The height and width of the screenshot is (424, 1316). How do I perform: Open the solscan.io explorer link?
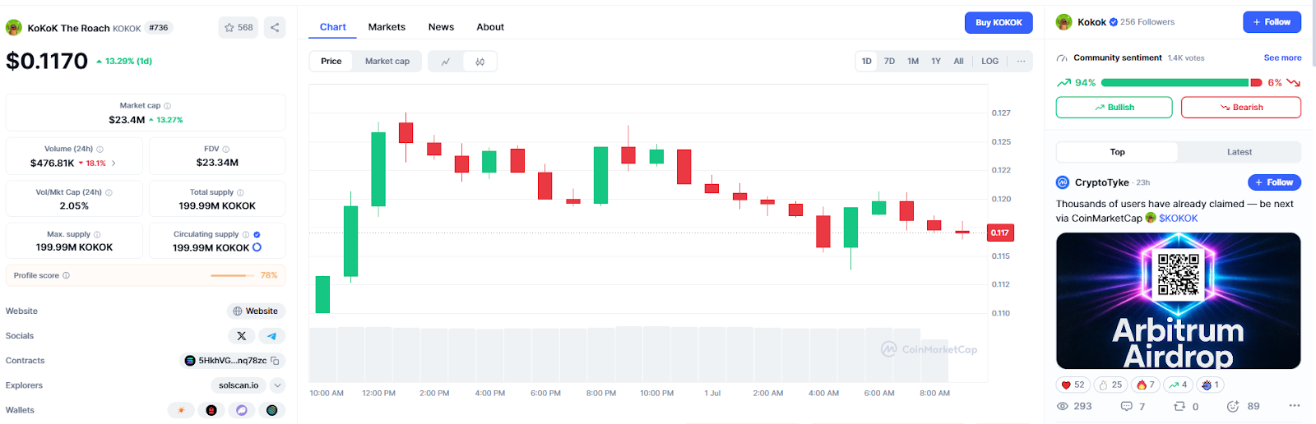239,385
